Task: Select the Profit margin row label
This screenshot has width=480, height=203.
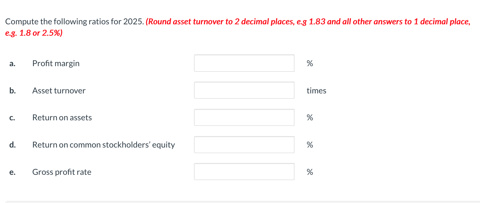Action: pos(56,63)
